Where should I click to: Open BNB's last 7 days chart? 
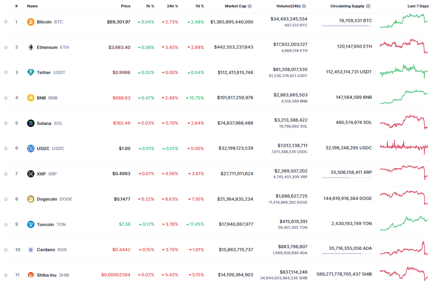click(404, 97)
